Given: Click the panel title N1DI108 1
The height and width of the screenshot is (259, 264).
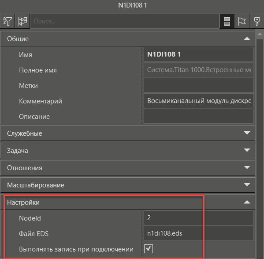Looking at the screenshot, I should coord(132,5).
